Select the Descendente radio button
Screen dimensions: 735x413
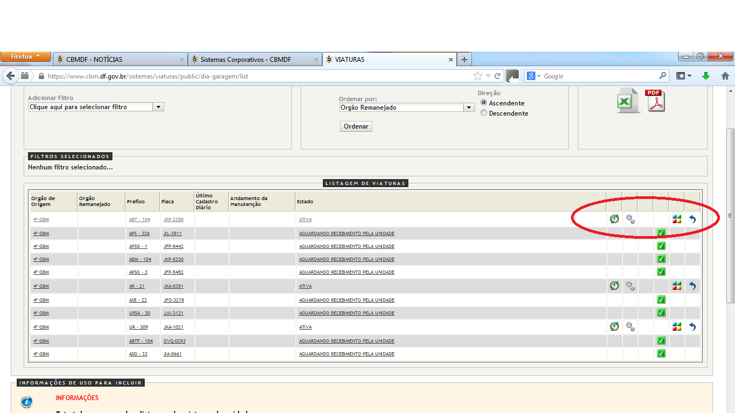point(484,113)
